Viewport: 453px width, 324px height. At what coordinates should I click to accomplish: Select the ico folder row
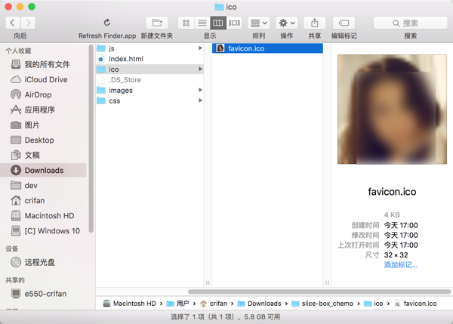[149, 69]
